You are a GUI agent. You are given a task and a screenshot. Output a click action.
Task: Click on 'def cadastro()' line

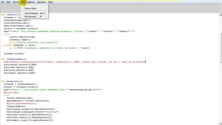[11, 15]
